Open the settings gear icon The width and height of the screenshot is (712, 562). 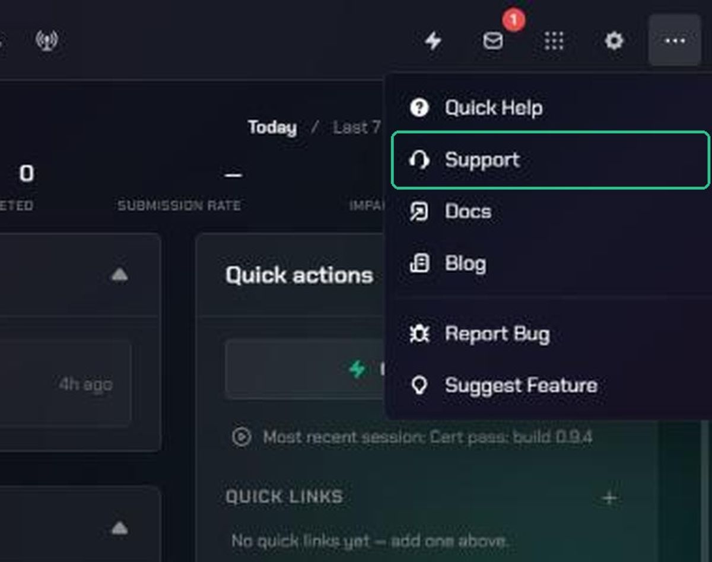(614, 41)
